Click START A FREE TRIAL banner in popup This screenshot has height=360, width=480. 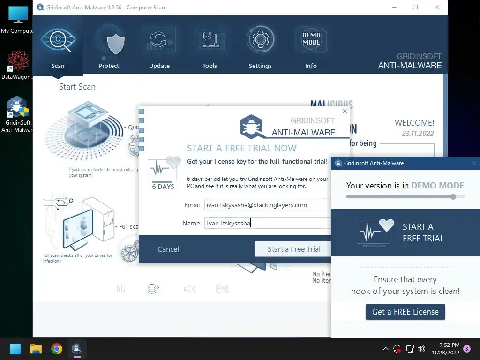(x=405, y=232)
